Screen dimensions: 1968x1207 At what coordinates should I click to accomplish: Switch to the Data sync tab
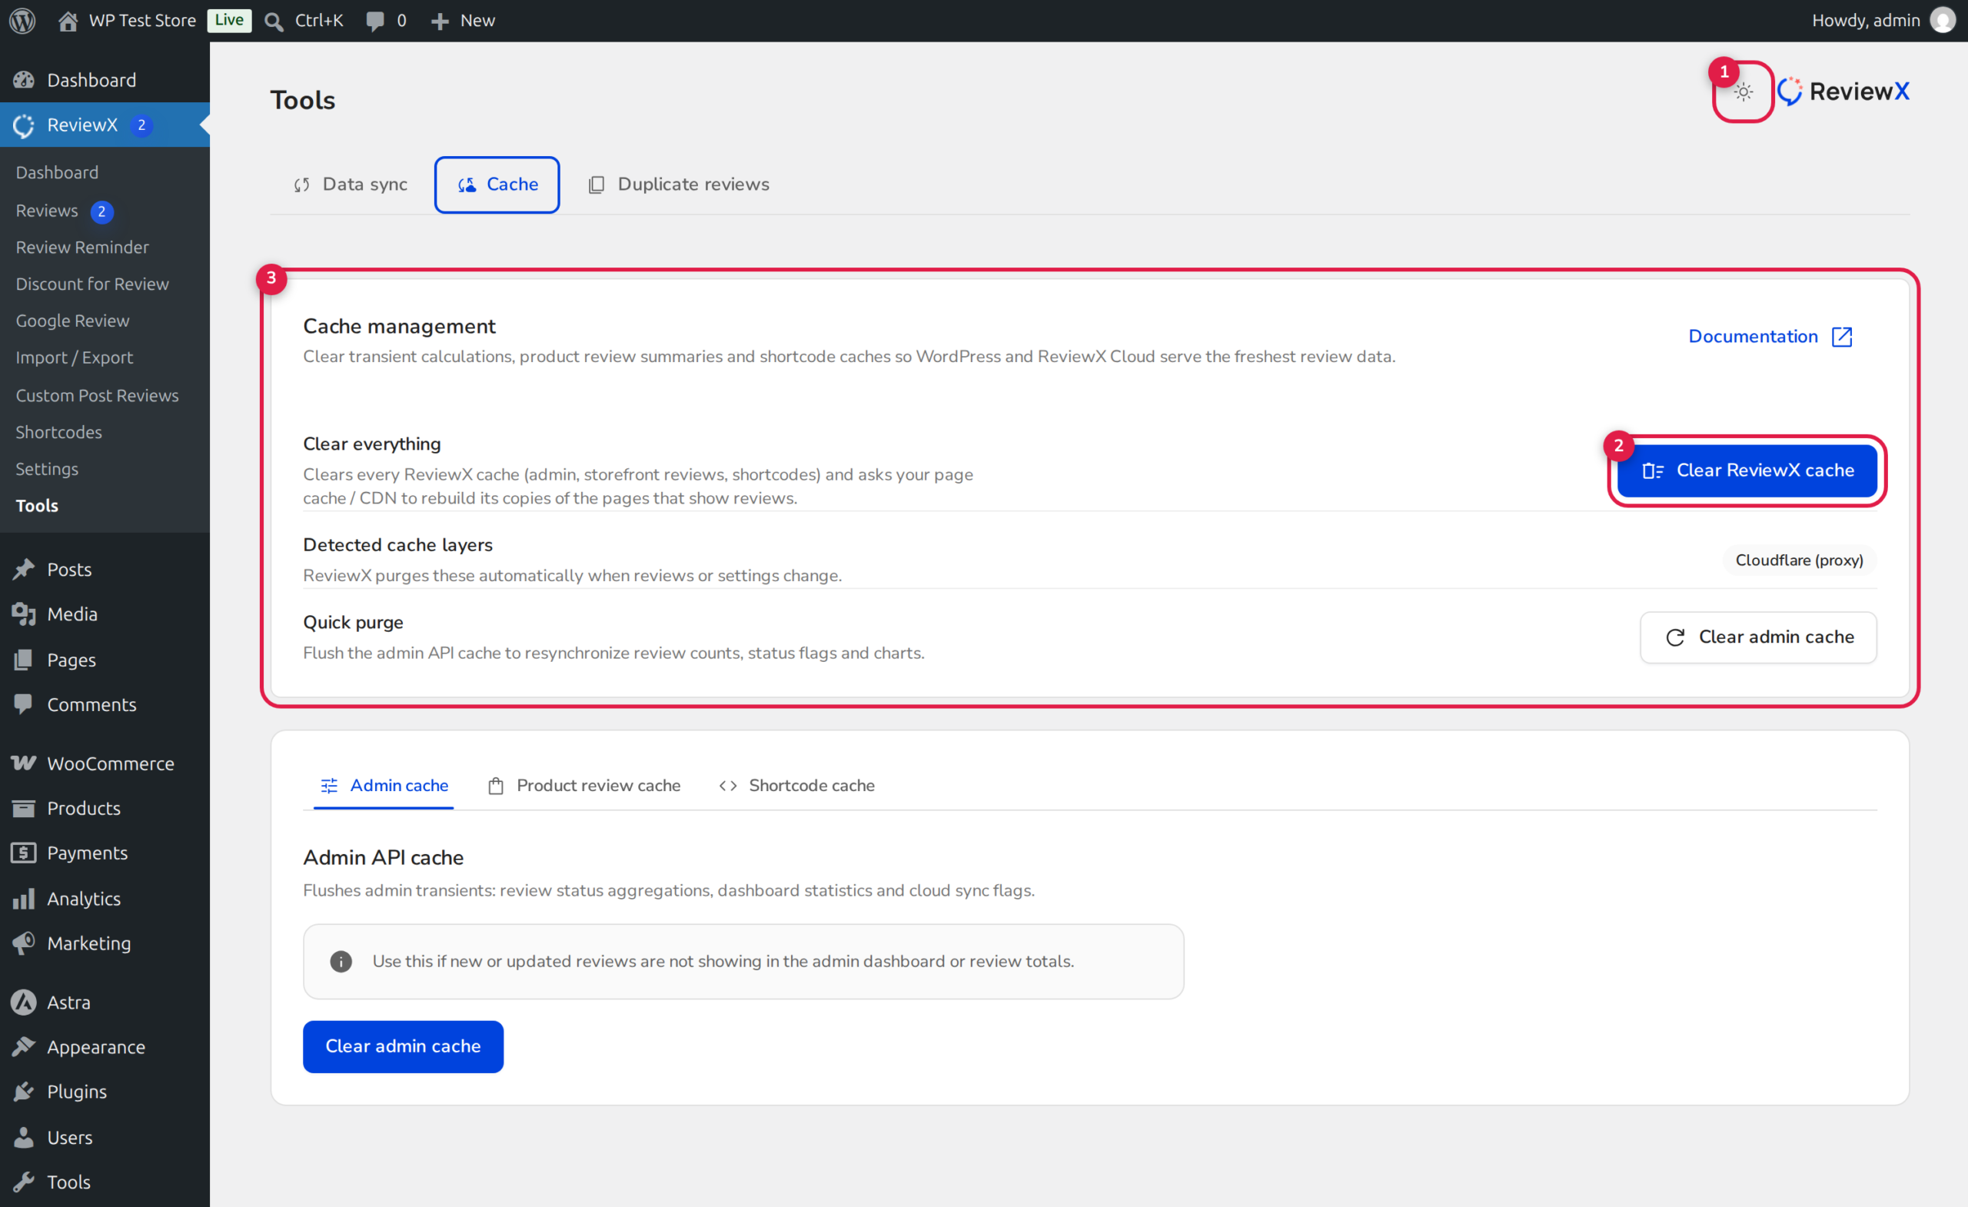click(350, 185)
